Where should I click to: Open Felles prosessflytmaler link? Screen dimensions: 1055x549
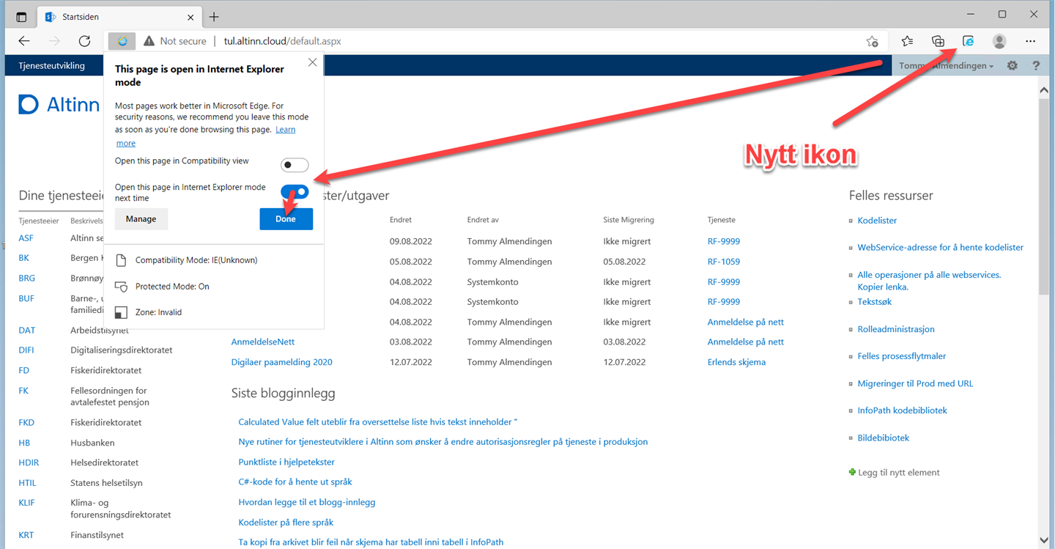coord(902,355)
